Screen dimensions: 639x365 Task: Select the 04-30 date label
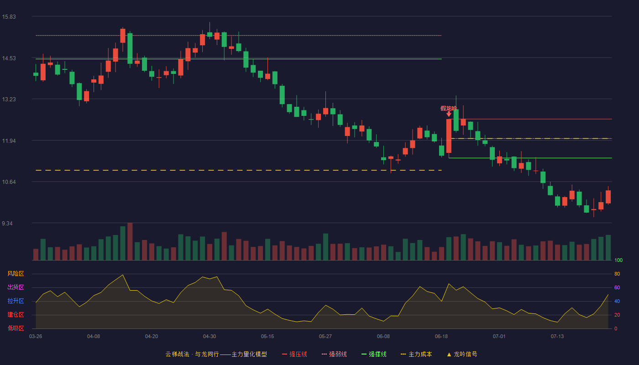pos(210,336)
